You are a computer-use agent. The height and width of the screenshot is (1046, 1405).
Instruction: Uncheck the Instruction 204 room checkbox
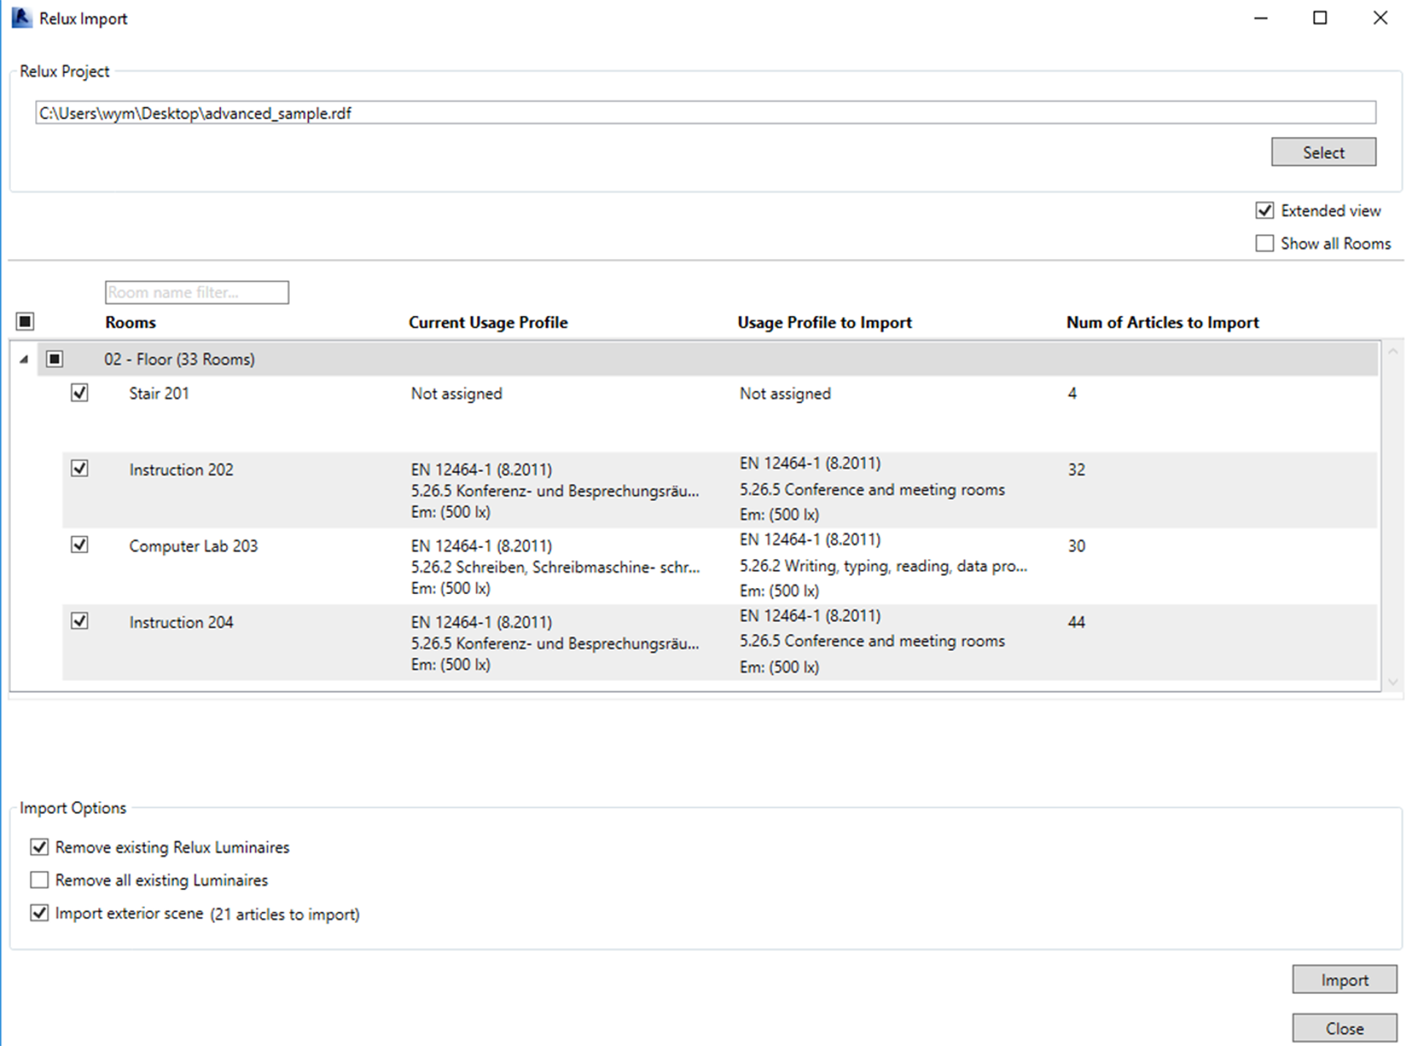(x=80, y=621)
